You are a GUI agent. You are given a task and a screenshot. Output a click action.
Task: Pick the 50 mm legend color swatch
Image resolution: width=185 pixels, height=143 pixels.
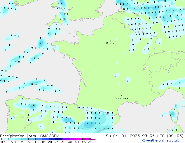click(x=90, y=139)
